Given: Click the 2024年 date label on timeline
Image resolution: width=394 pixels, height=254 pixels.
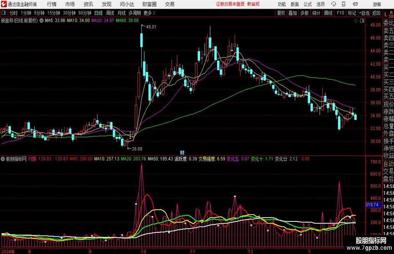Looking at the screenshot, I should tap(8, 251).
